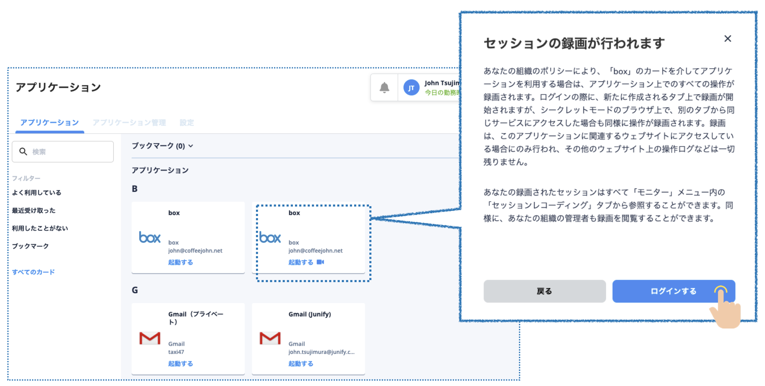Click the recorded box card logo
The width and height of the screenshot is (765, 386).
[x=270, y=238]
